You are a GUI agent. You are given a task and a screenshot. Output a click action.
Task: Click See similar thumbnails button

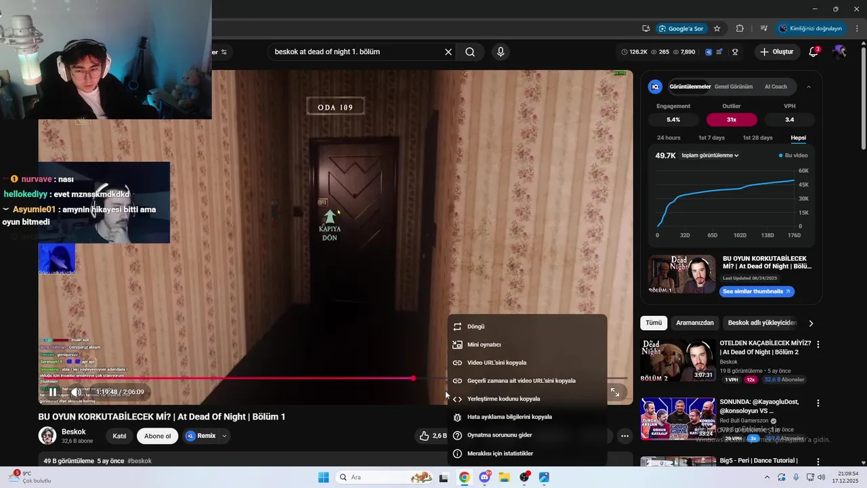[x=757, y=291]
